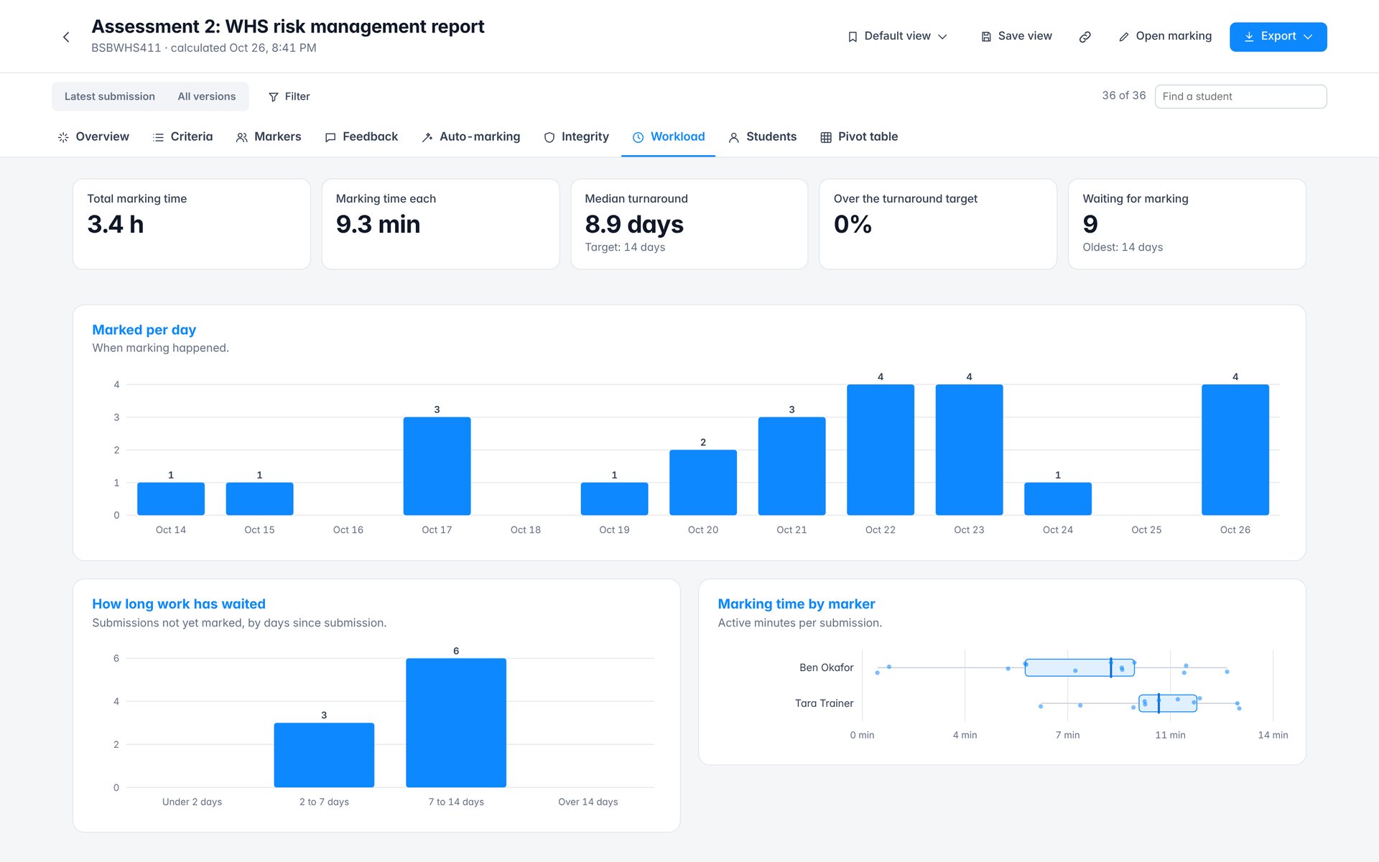Click Open marking button
The height and width of the screenshot is (862, 1379).
(x=1165, y=36)
